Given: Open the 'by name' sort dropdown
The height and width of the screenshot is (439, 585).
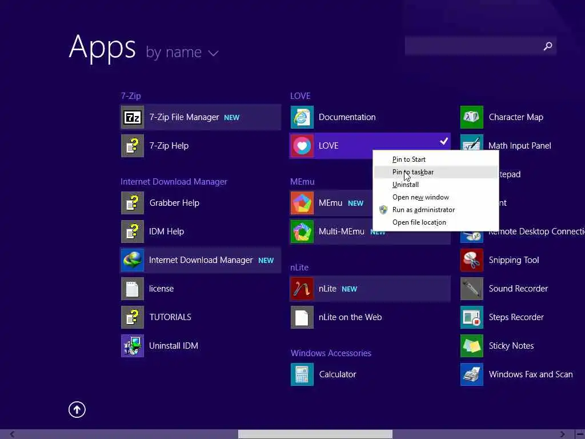Looking at the screenshot, I should (182, 53).
